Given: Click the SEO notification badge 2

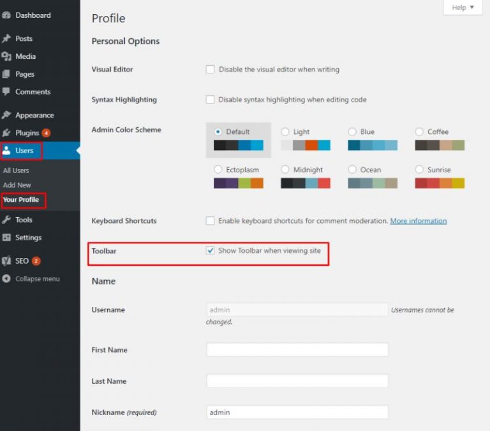Looking at the screenshot, I should point(36,261).
